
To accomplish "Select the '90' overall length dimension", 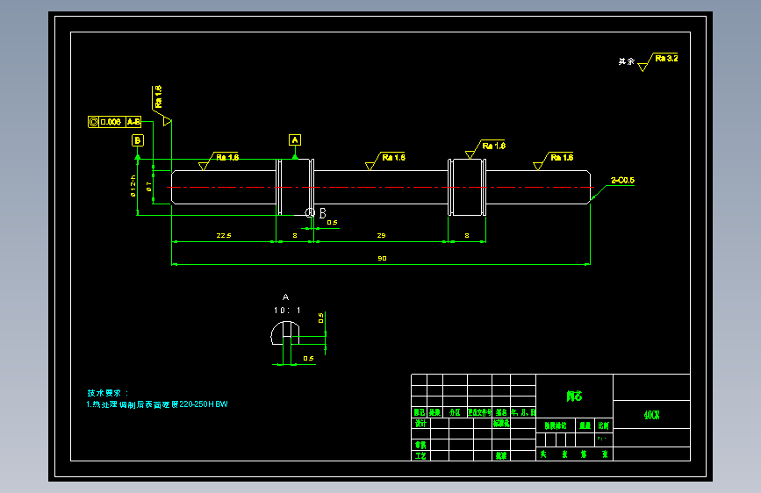I will point(383,258).
